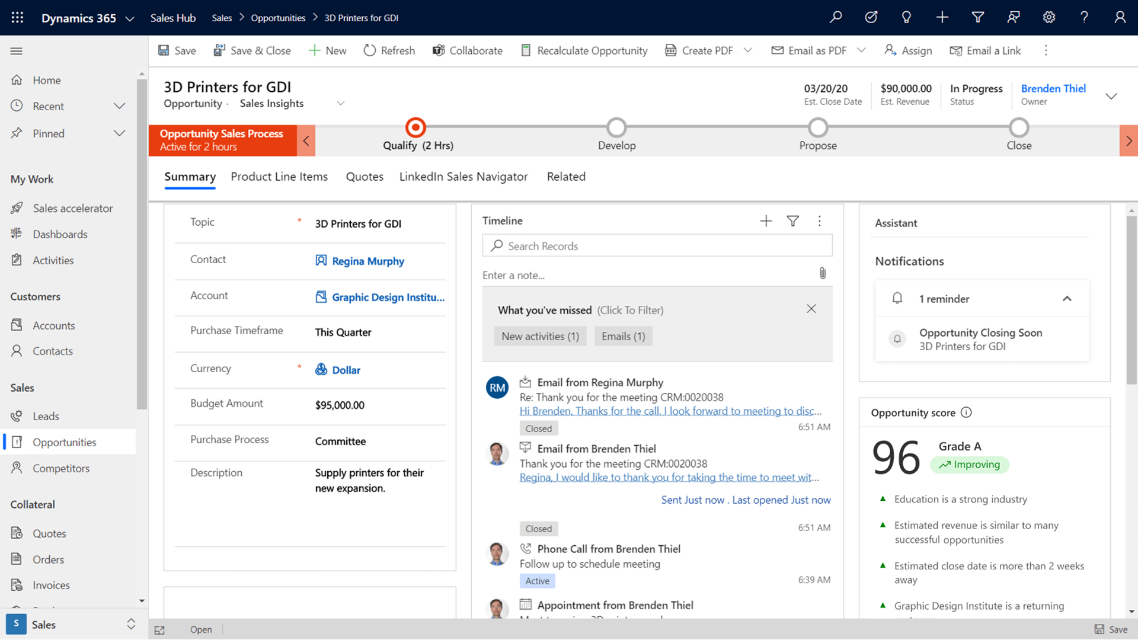Open the Sales accelerator in the sidebar
The image size is (1138, 640).
pyautogui.click(x=72, y=208)
